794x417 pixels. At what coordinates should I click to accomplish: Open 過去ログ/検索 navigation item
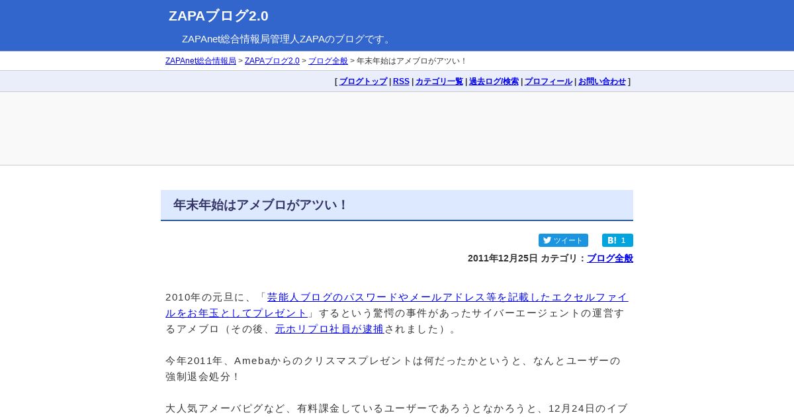click(494, 81)
